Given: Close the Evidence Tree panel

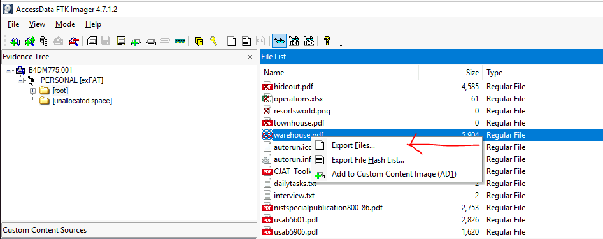Looking at the screenshot, I should (x=250, y=57).
